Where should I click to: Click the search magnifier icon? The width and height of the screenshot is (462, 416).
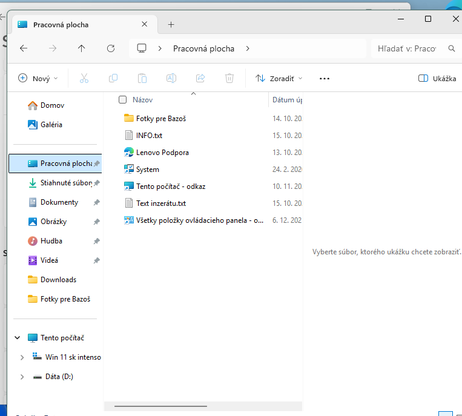tap(451, 48)
